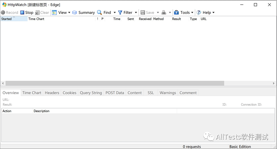Click the HttpWatch app icon in title bar
This screenshot has width=277, height=149.
tap(4, 5)
